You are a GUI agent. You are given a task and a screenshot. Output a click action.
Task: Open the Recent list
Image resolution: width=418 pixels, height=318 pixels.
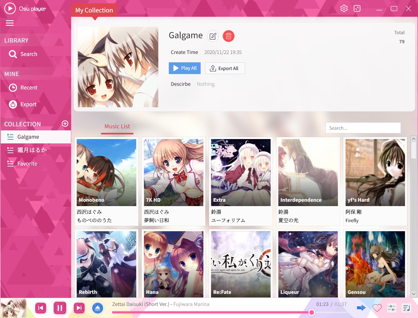click(x=36, y=87)
